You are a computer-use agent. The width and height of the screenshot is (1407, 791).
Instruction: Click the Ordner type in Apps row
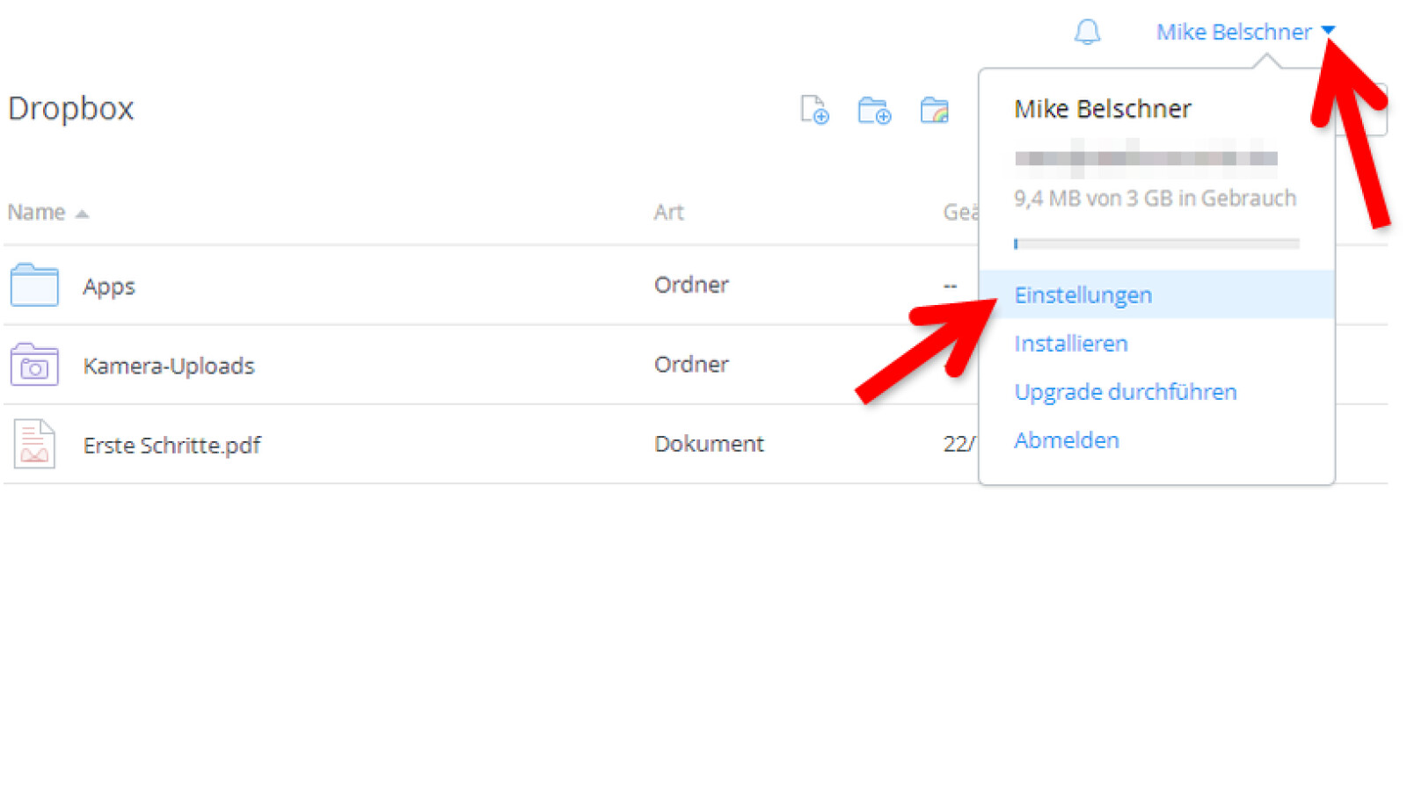click(x=691, y=285)
